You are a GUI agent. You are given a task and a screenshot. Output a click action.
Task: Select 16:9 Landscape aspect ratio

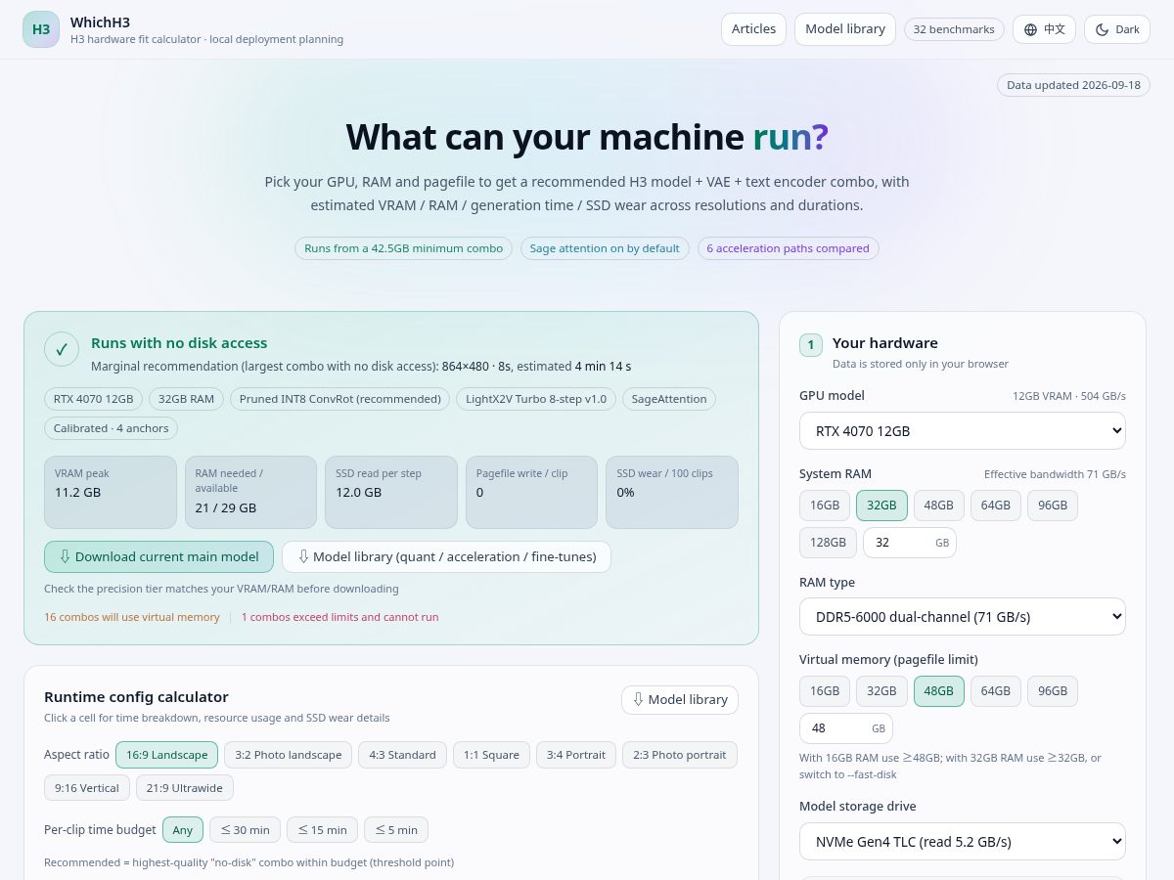(x=166, y=755)
